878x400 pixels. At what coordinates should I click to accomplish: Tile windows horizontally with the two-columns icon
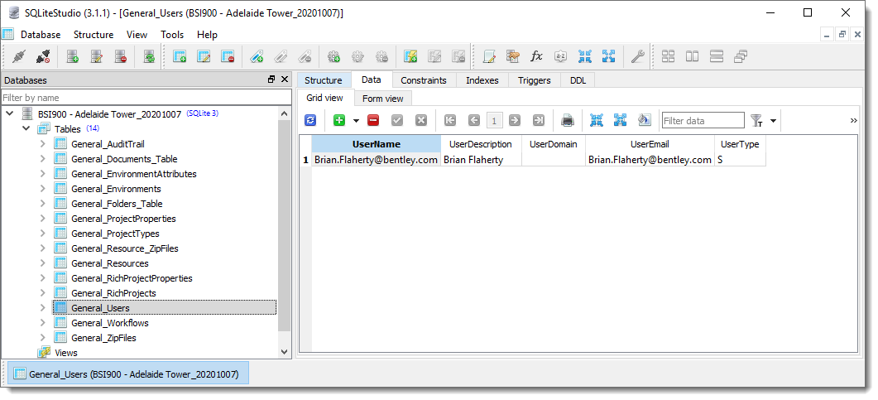692,56
